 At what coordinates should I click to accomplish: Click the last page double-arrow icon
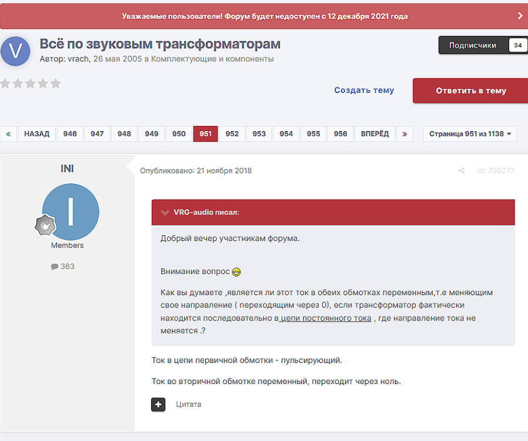405,134
